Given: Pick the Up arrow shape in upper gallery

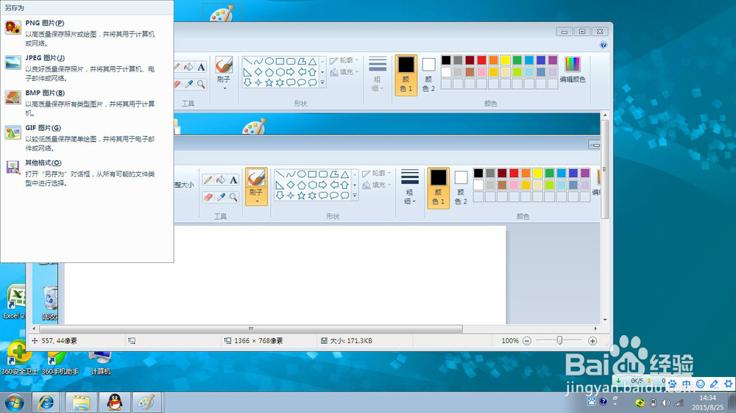Looking at the screenshot, I should [x=312, y=72].
